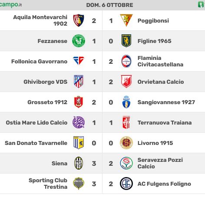Open the tuttocampo.it site logo

point(11,4)
